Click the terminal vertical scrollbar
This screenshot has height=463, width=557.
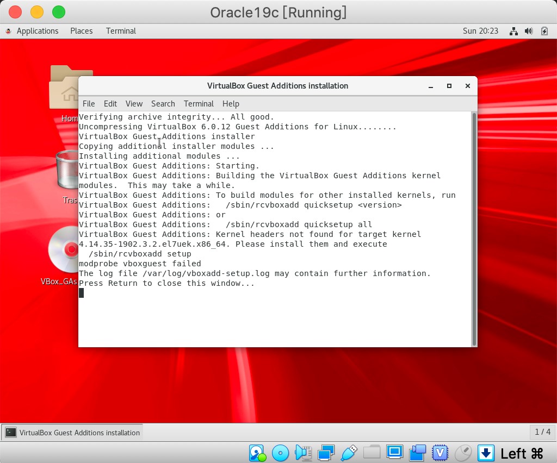[x=474, y=229]
